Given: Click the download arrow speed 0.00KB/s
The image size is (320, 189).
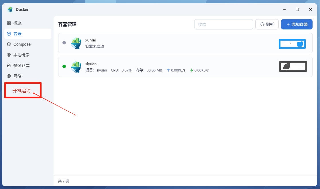Looking at the screenshot, I should [x=199, y=70].
